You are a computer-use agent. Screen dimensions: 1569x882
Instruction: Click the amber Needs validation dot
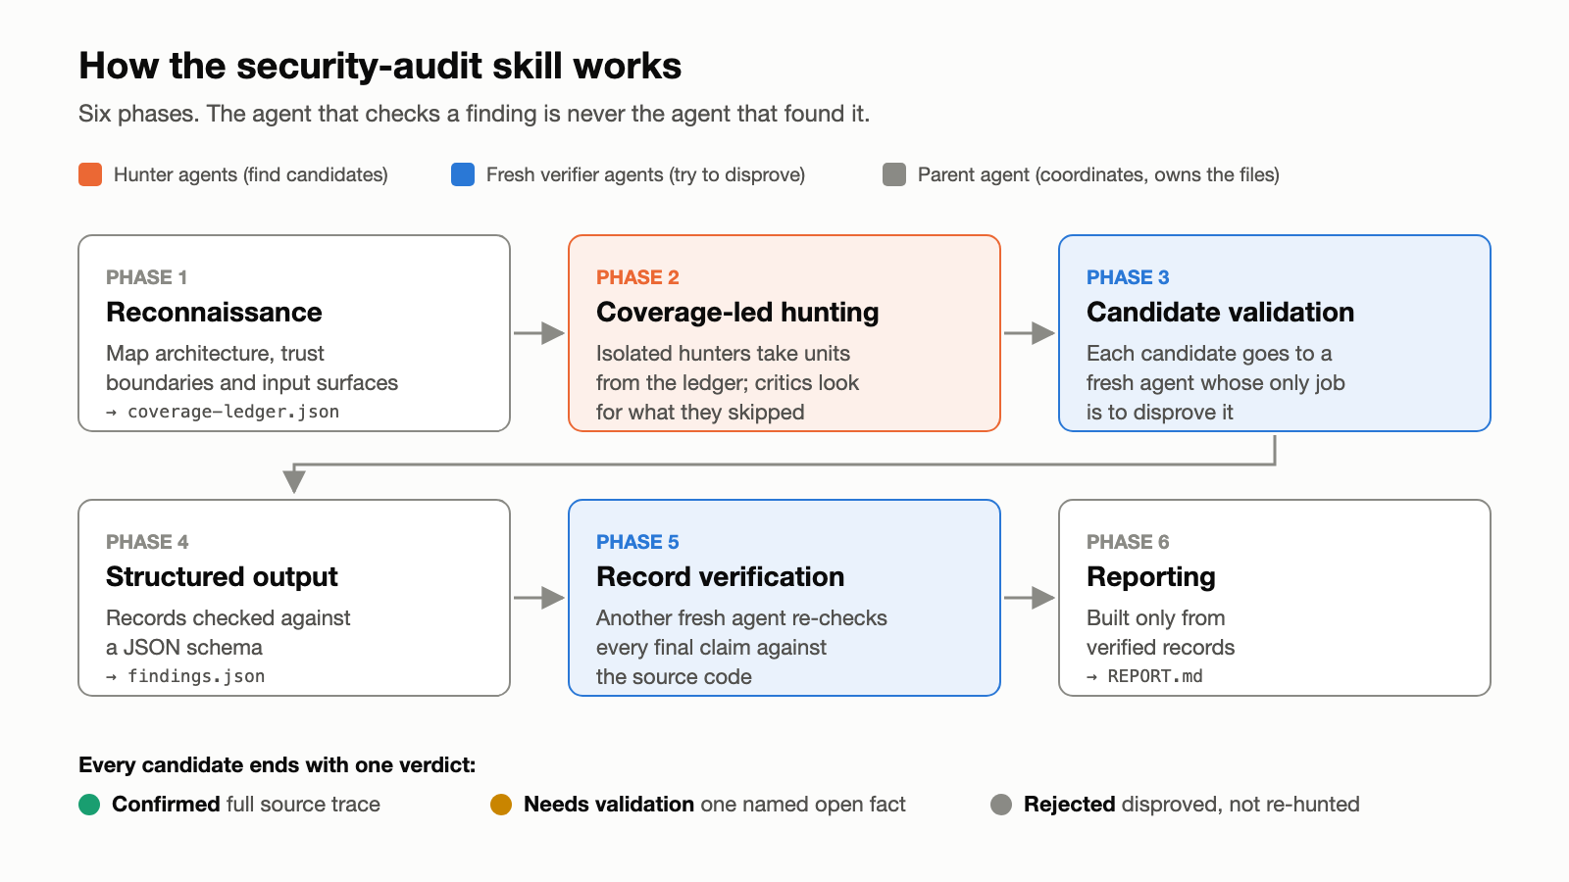click(501, 805)
